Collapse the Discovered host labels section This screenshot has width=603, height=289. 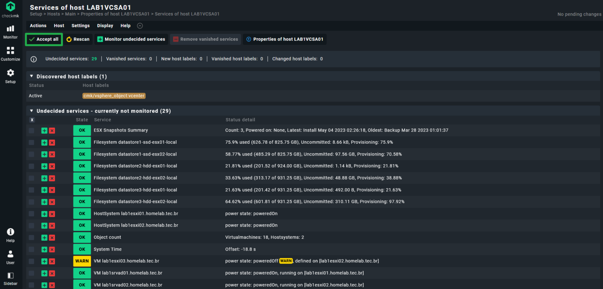click(x=32, y=76)
